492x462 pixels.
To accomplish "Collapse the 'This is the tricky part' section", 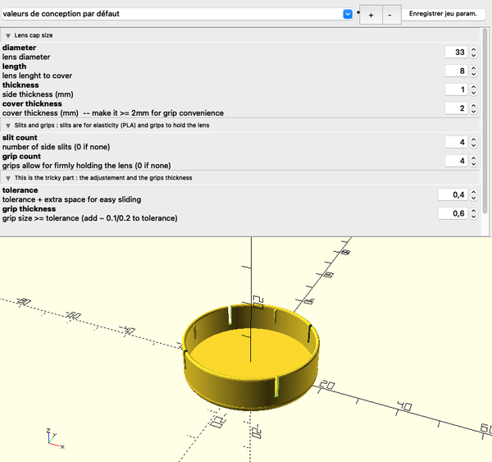I will pos(8,177).
